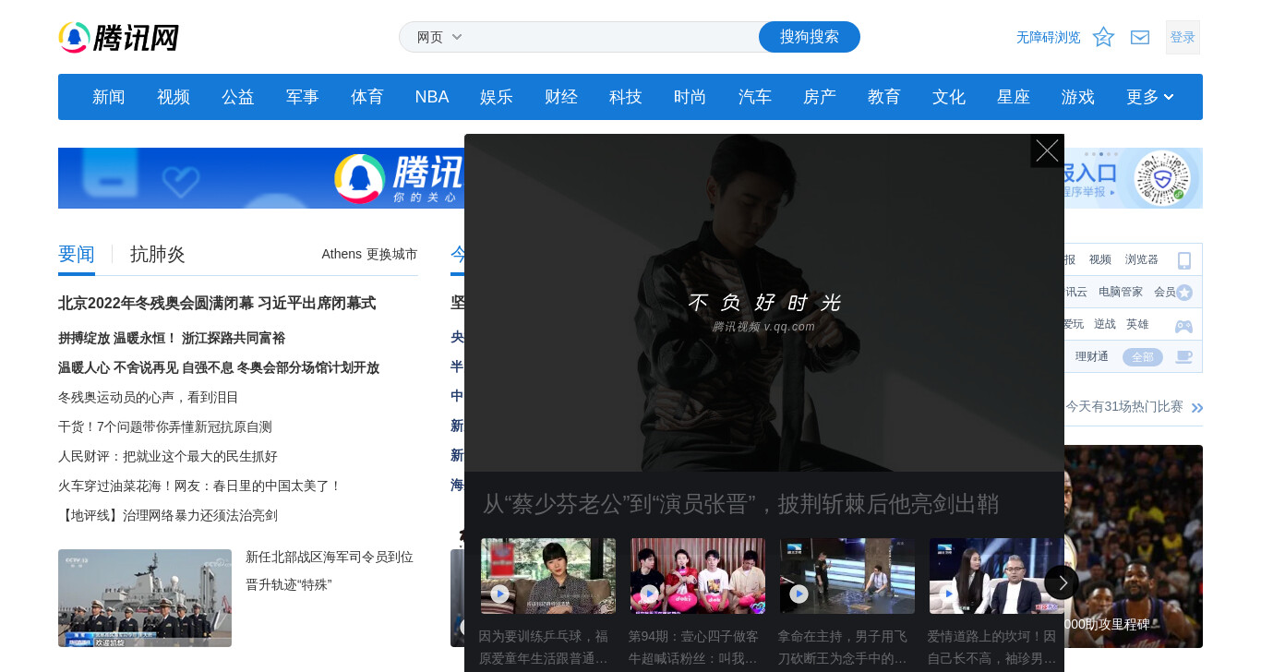Click the navy warship news thumbnail
Screen dimensions: 1261x672
145,598
